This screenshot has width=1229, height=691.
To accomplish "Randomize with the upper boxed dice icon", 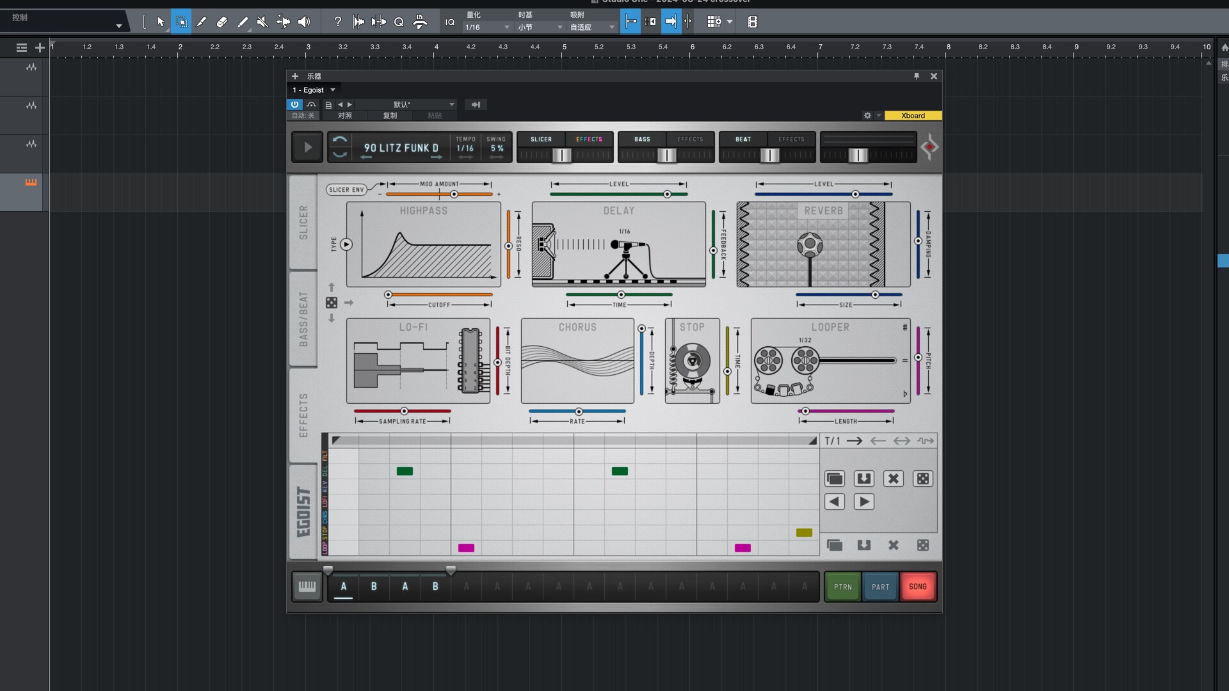I will point(923,479).
